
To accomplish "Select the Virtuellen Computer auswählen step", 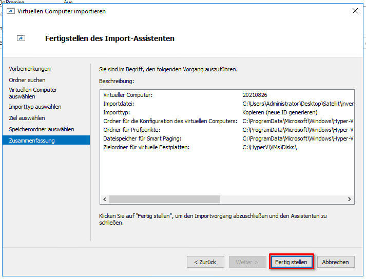I will (x=33, y=93).
